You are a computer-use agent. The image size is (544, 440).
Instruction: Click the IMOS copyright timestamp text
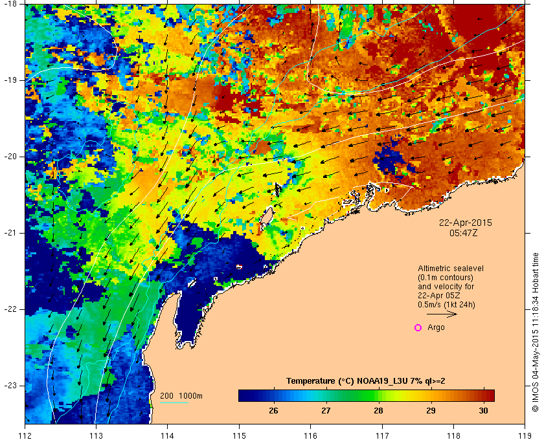click(x=536, y=332)
